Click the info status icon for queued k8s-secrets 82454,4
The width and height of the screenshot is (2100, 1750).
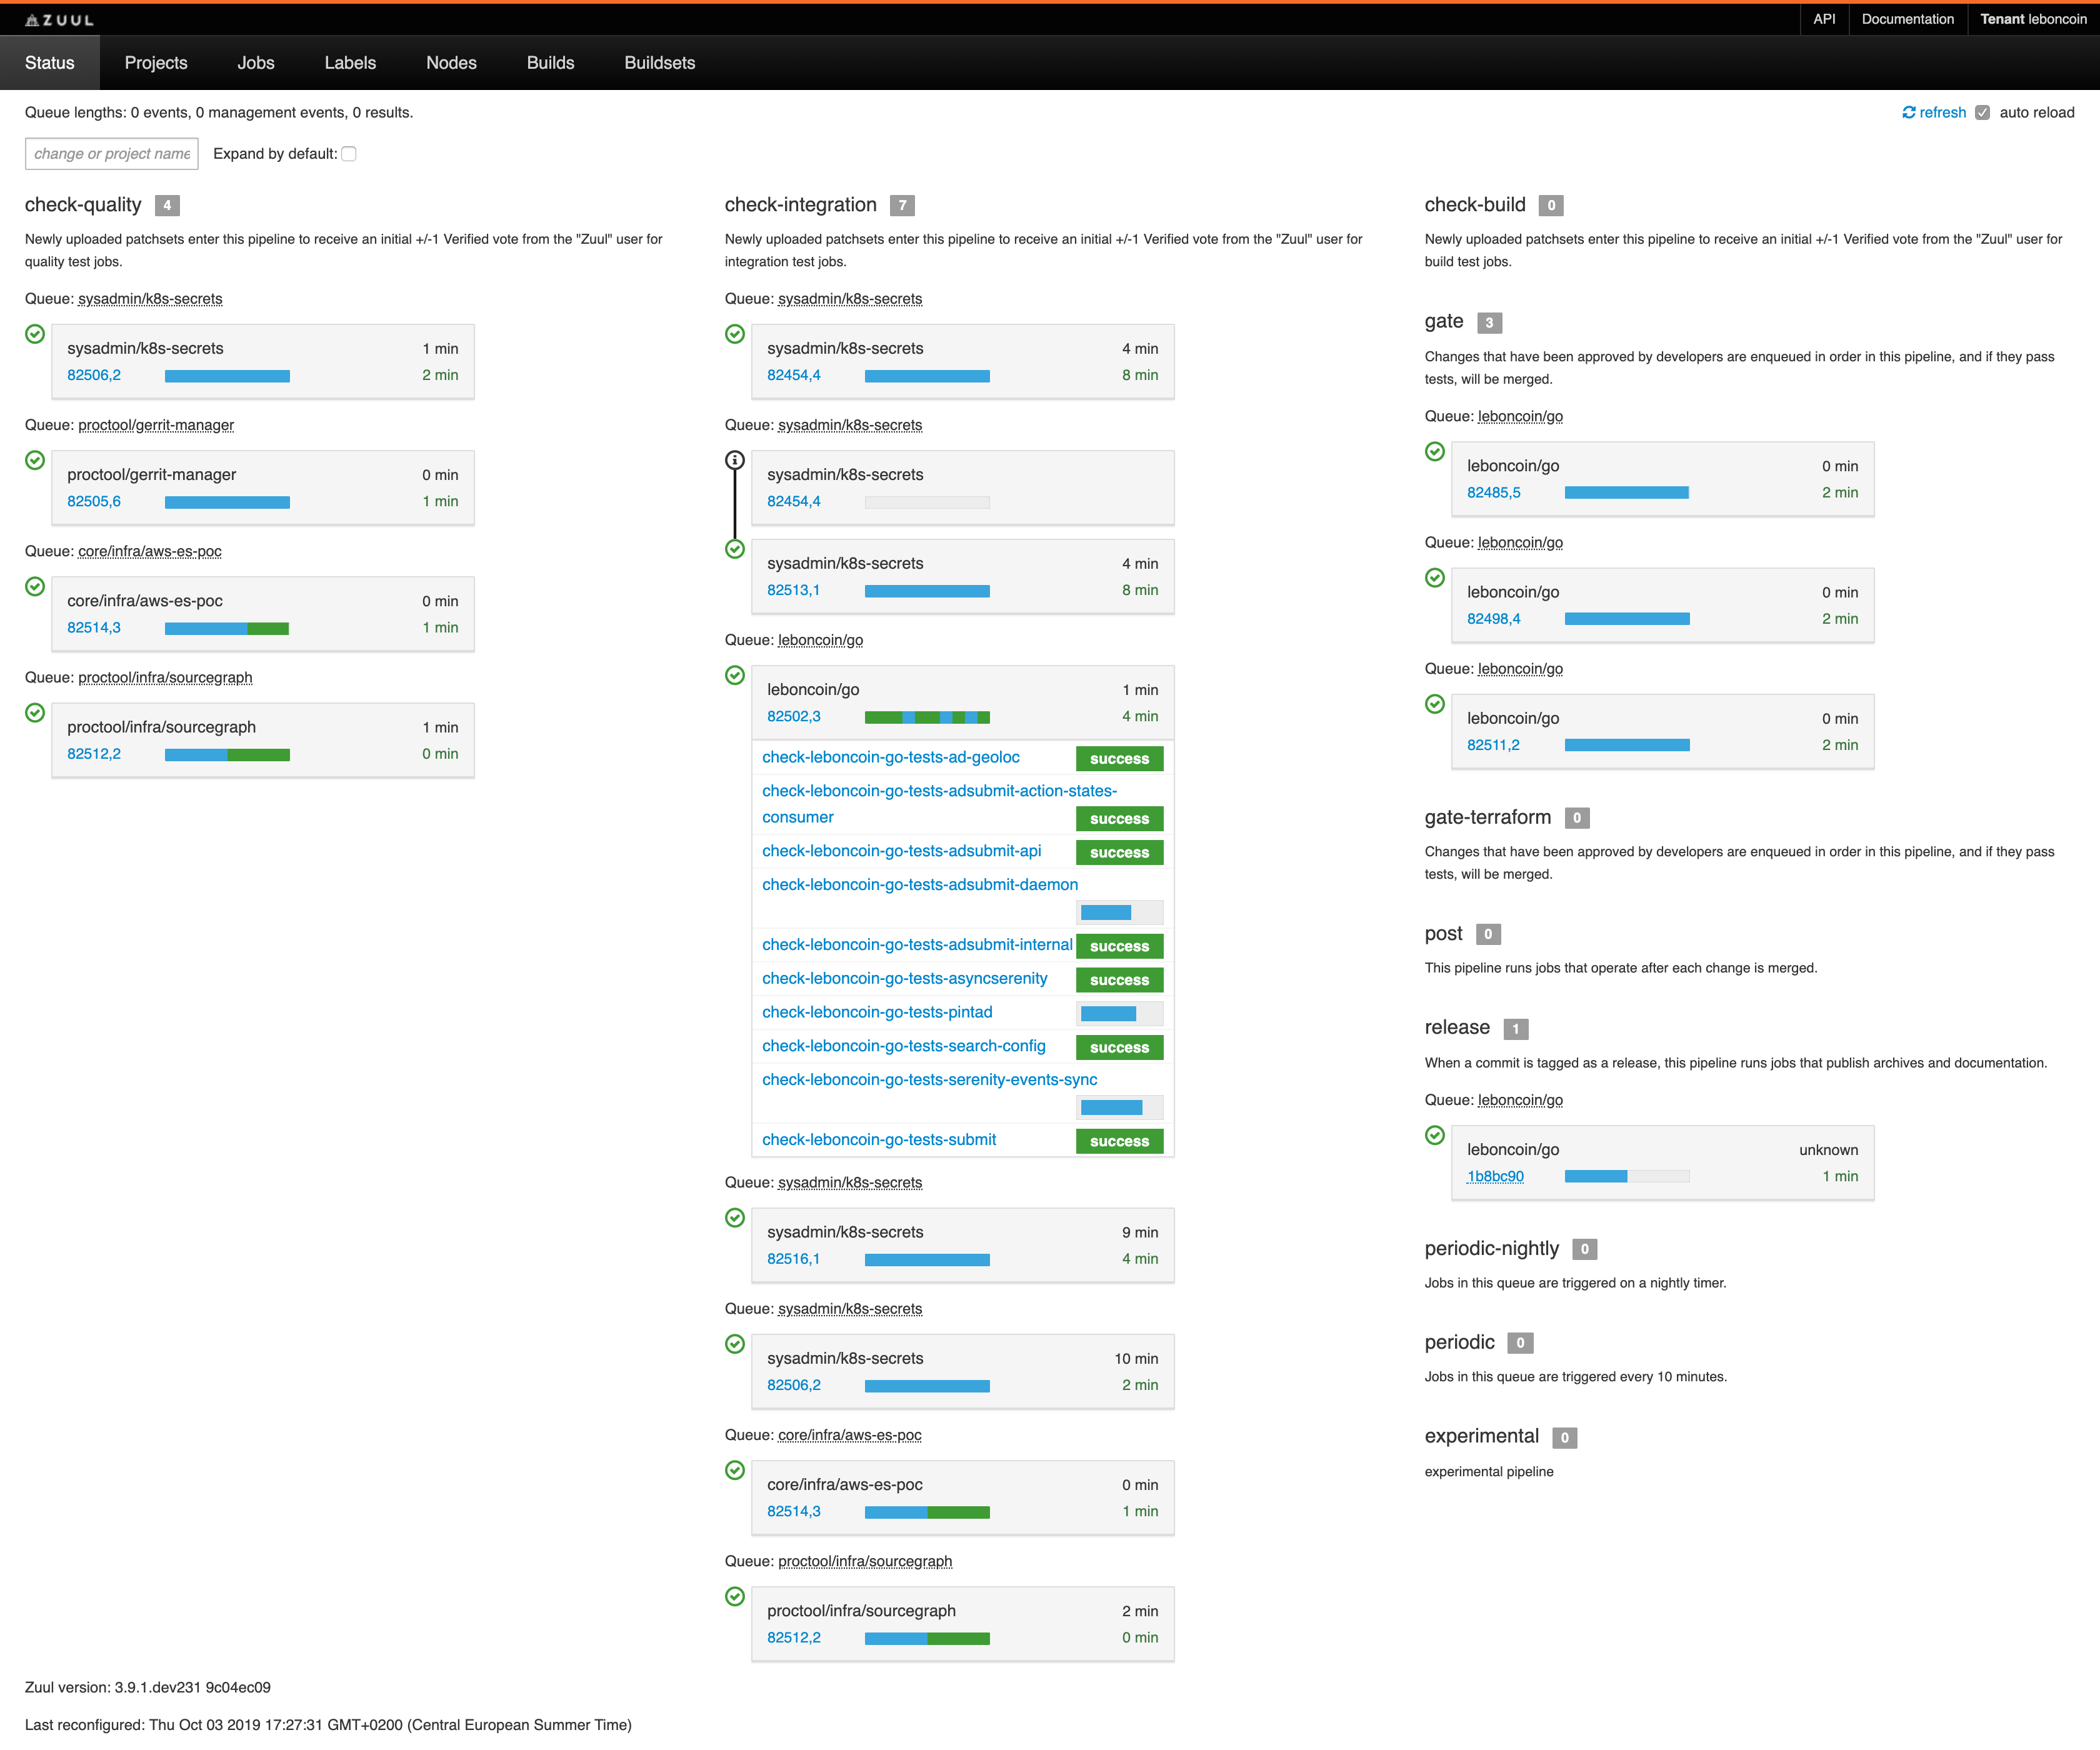pyautogui.click(x=735, y=460)
